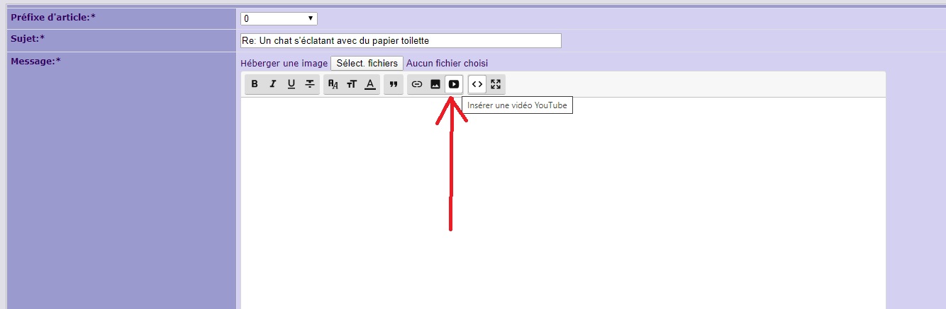The width and height of the screenshot is (946, 309).
Task: Click the 'Message:*' field label
Action: [x=36, y=61]
